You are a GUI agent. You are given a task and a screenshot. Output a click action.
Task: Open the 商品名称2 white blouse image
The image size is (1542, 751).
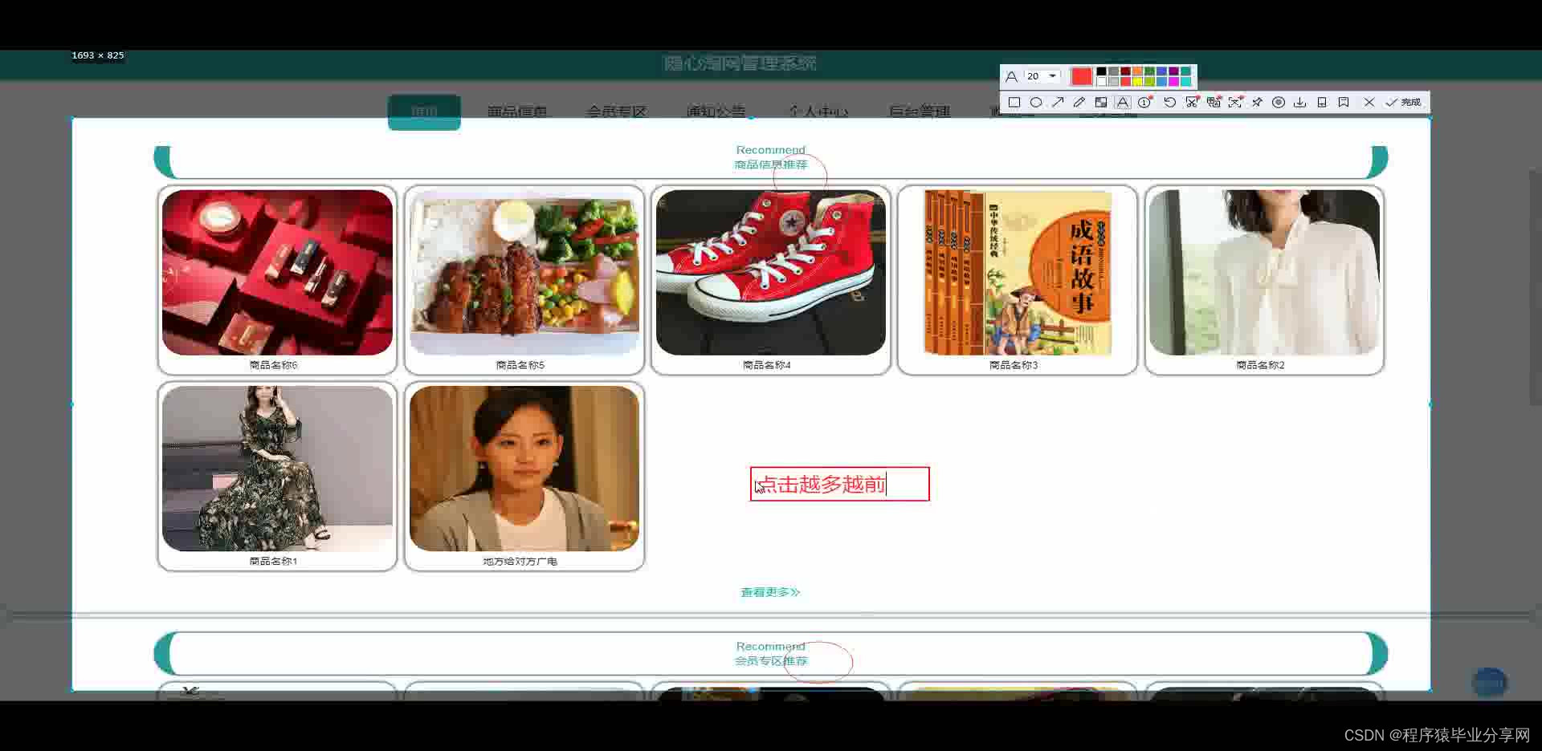pos(1264,272)
